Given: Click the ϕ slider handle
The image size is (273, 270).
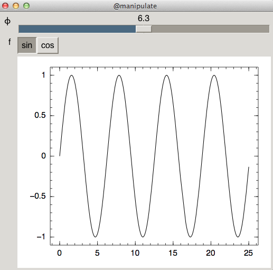Looking at the screenshot, I should pos(144,29).
